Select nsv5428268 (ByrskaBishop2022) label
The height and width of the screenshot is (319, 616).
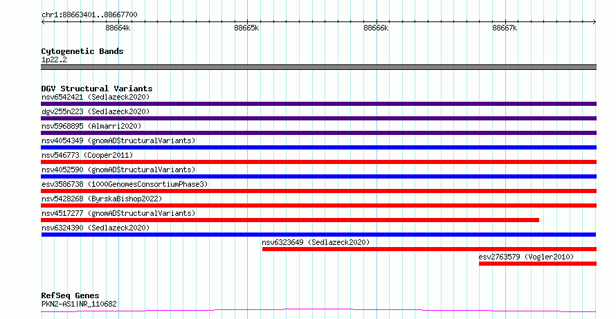pyautogui.click(x=102, y=199)
